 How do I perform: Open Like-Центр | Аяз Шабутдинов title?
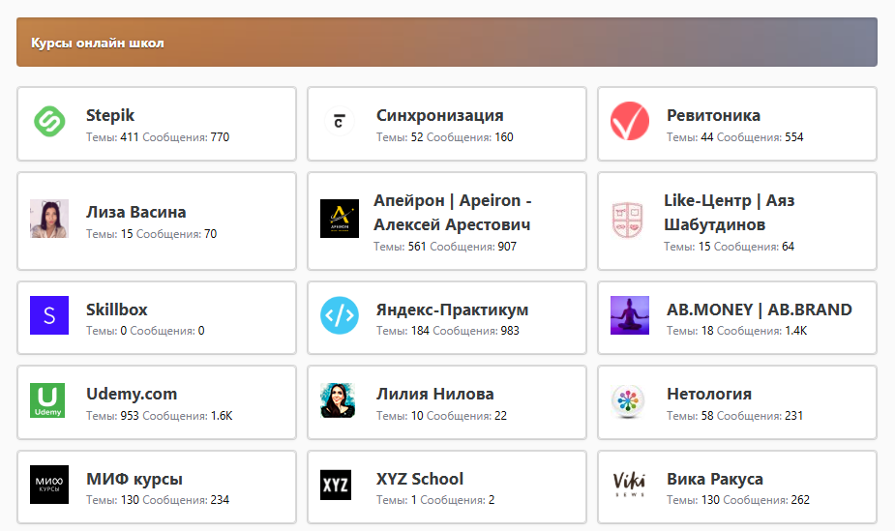pos(729,212)
